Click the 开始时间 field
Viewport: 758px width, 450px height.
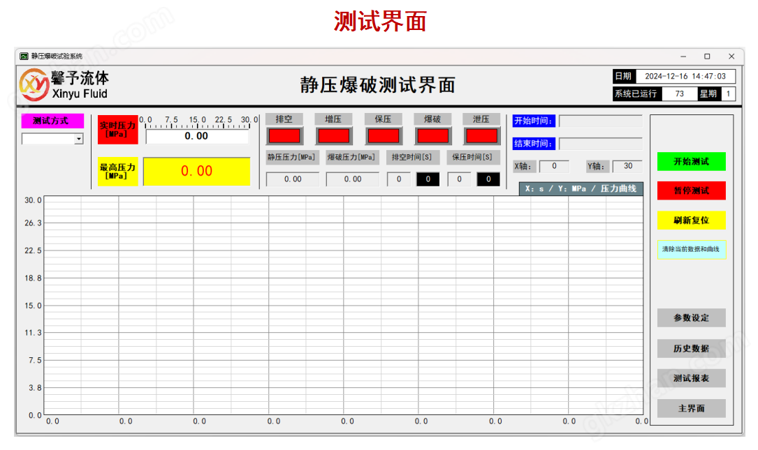601,121
